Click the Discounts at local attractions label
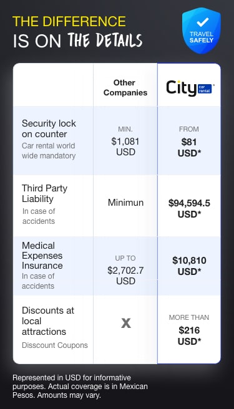Screen dimensions: 234x409 (48, 321)
